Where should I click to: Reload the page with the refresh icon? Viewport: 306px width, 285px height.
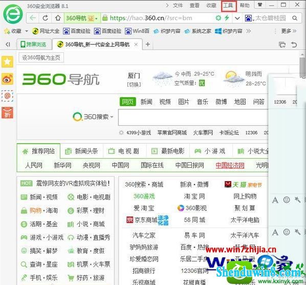click(45, 18)
